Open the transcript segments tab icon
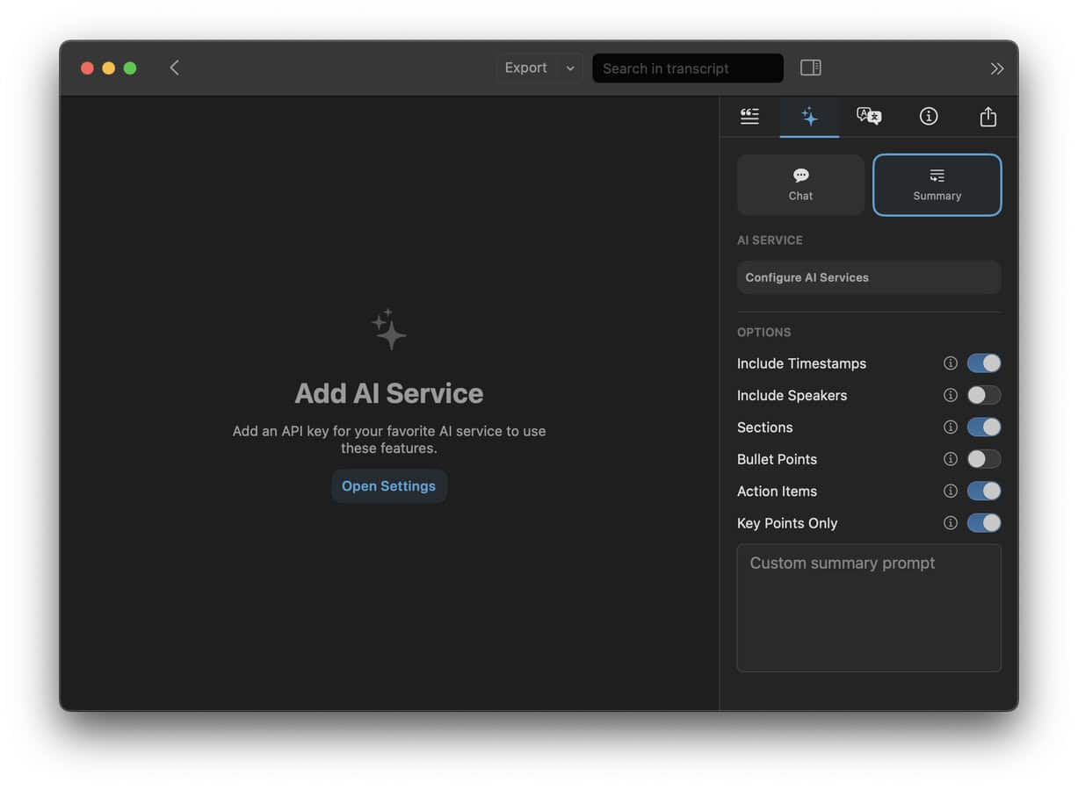This screenshot has height=790, width=1078. [x=749, y=117]
